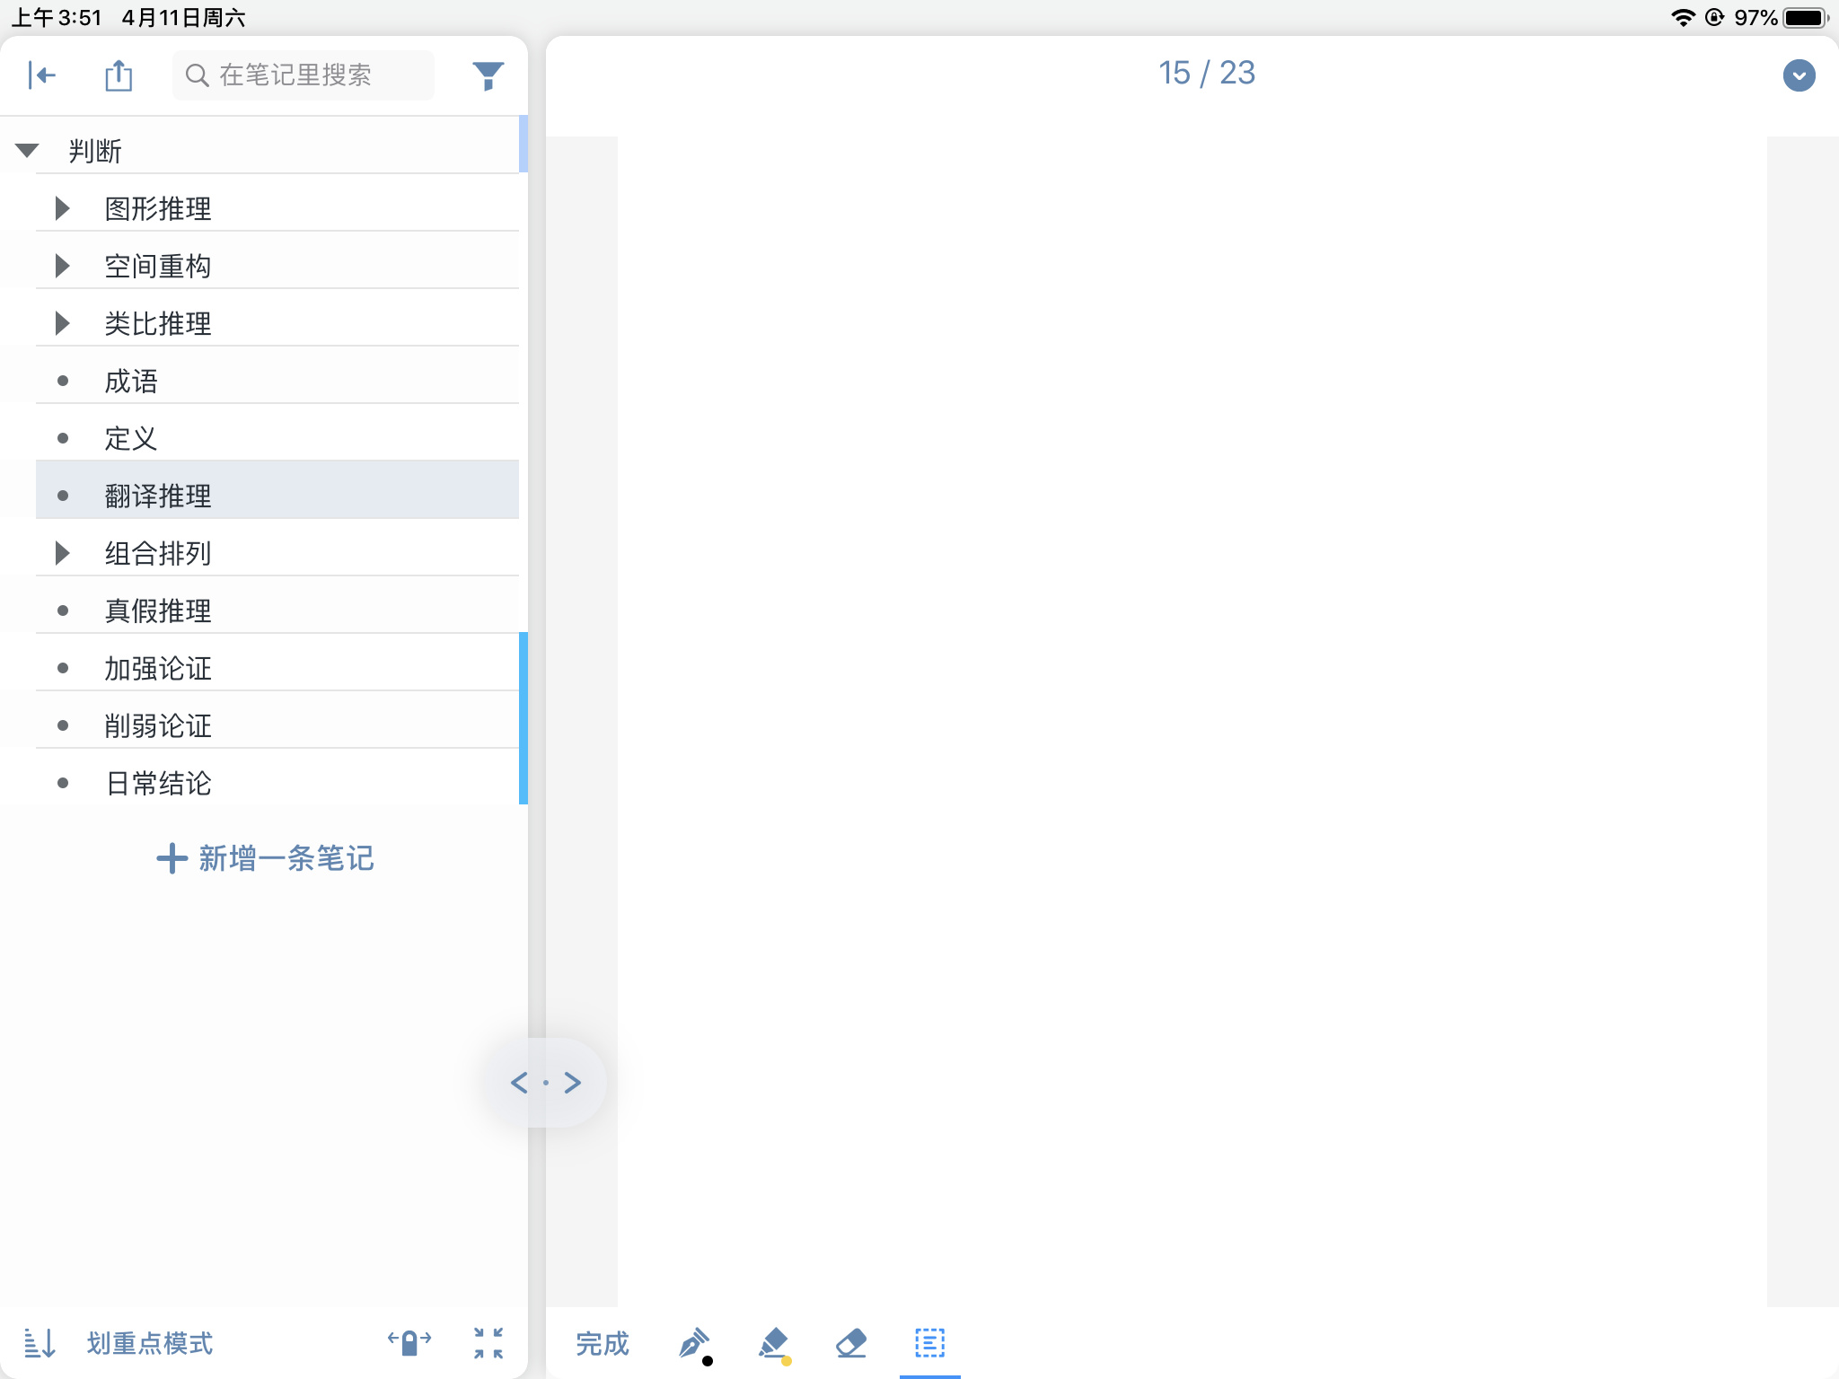Select the dashed text-selection tool
This screenshot has width=1839, height=1379.
point(930,1343)
